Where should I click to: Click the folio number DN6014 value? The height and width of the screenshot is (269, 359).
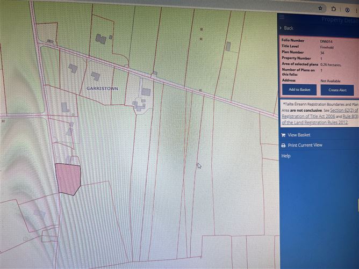coord(326,41)
